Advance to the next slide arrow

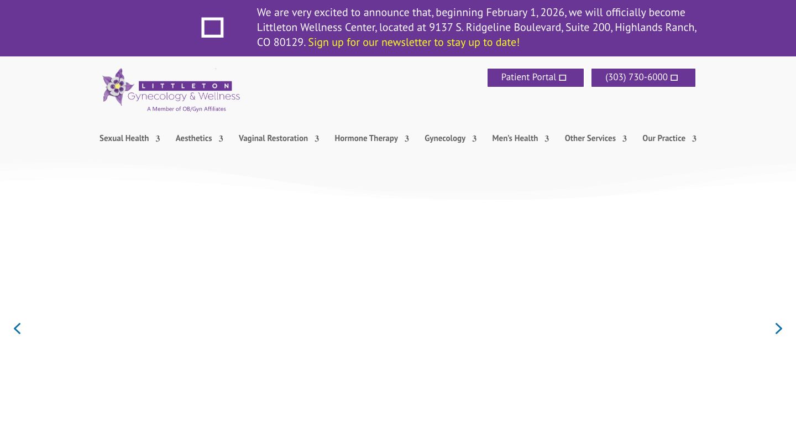coord(778,329)
